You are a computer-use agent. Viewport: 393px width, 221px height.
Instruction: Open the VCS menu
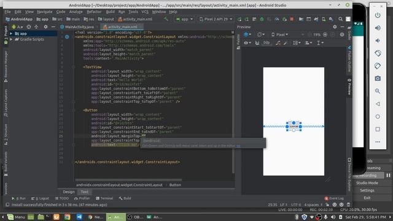[x=145, y=12]
